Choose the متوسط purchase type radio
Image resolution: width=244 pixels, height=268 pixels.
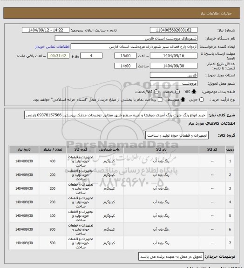pos(183,100)
